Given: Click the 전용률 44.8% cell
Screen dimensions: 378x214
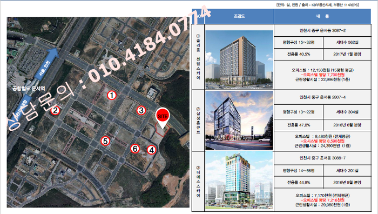Looking at the screenshot, I should pyautogui.click(x=299, y=183).
